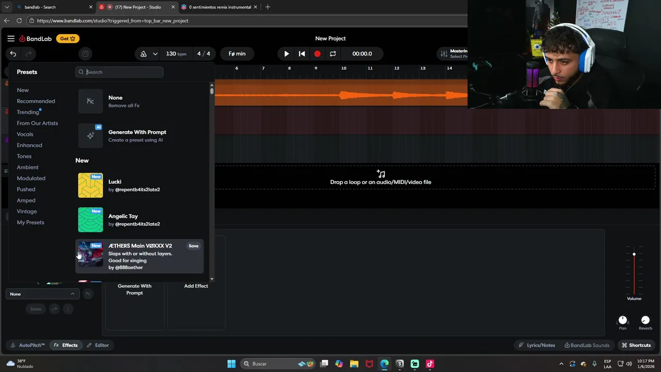The width and height of the screenshot is (661, 372).
Task: Adjust the Reverb knob
Action: (x=646, y=320)
